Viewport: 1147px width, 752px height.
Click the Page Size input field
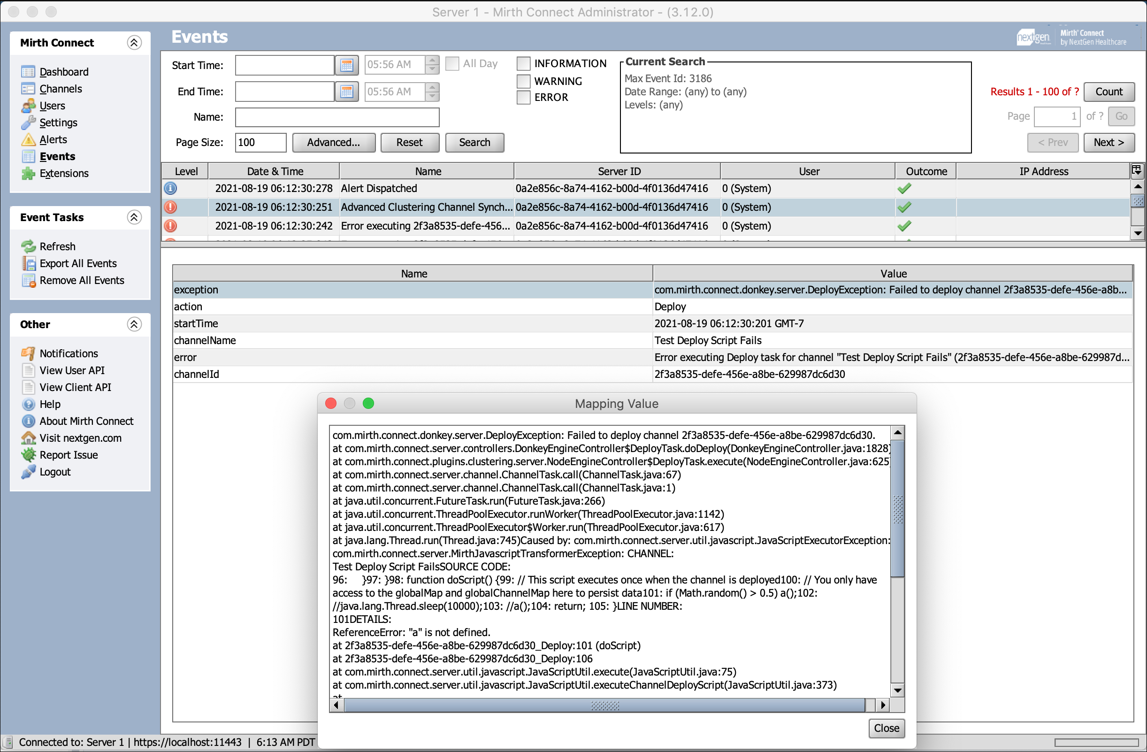[x=261, y=142]
